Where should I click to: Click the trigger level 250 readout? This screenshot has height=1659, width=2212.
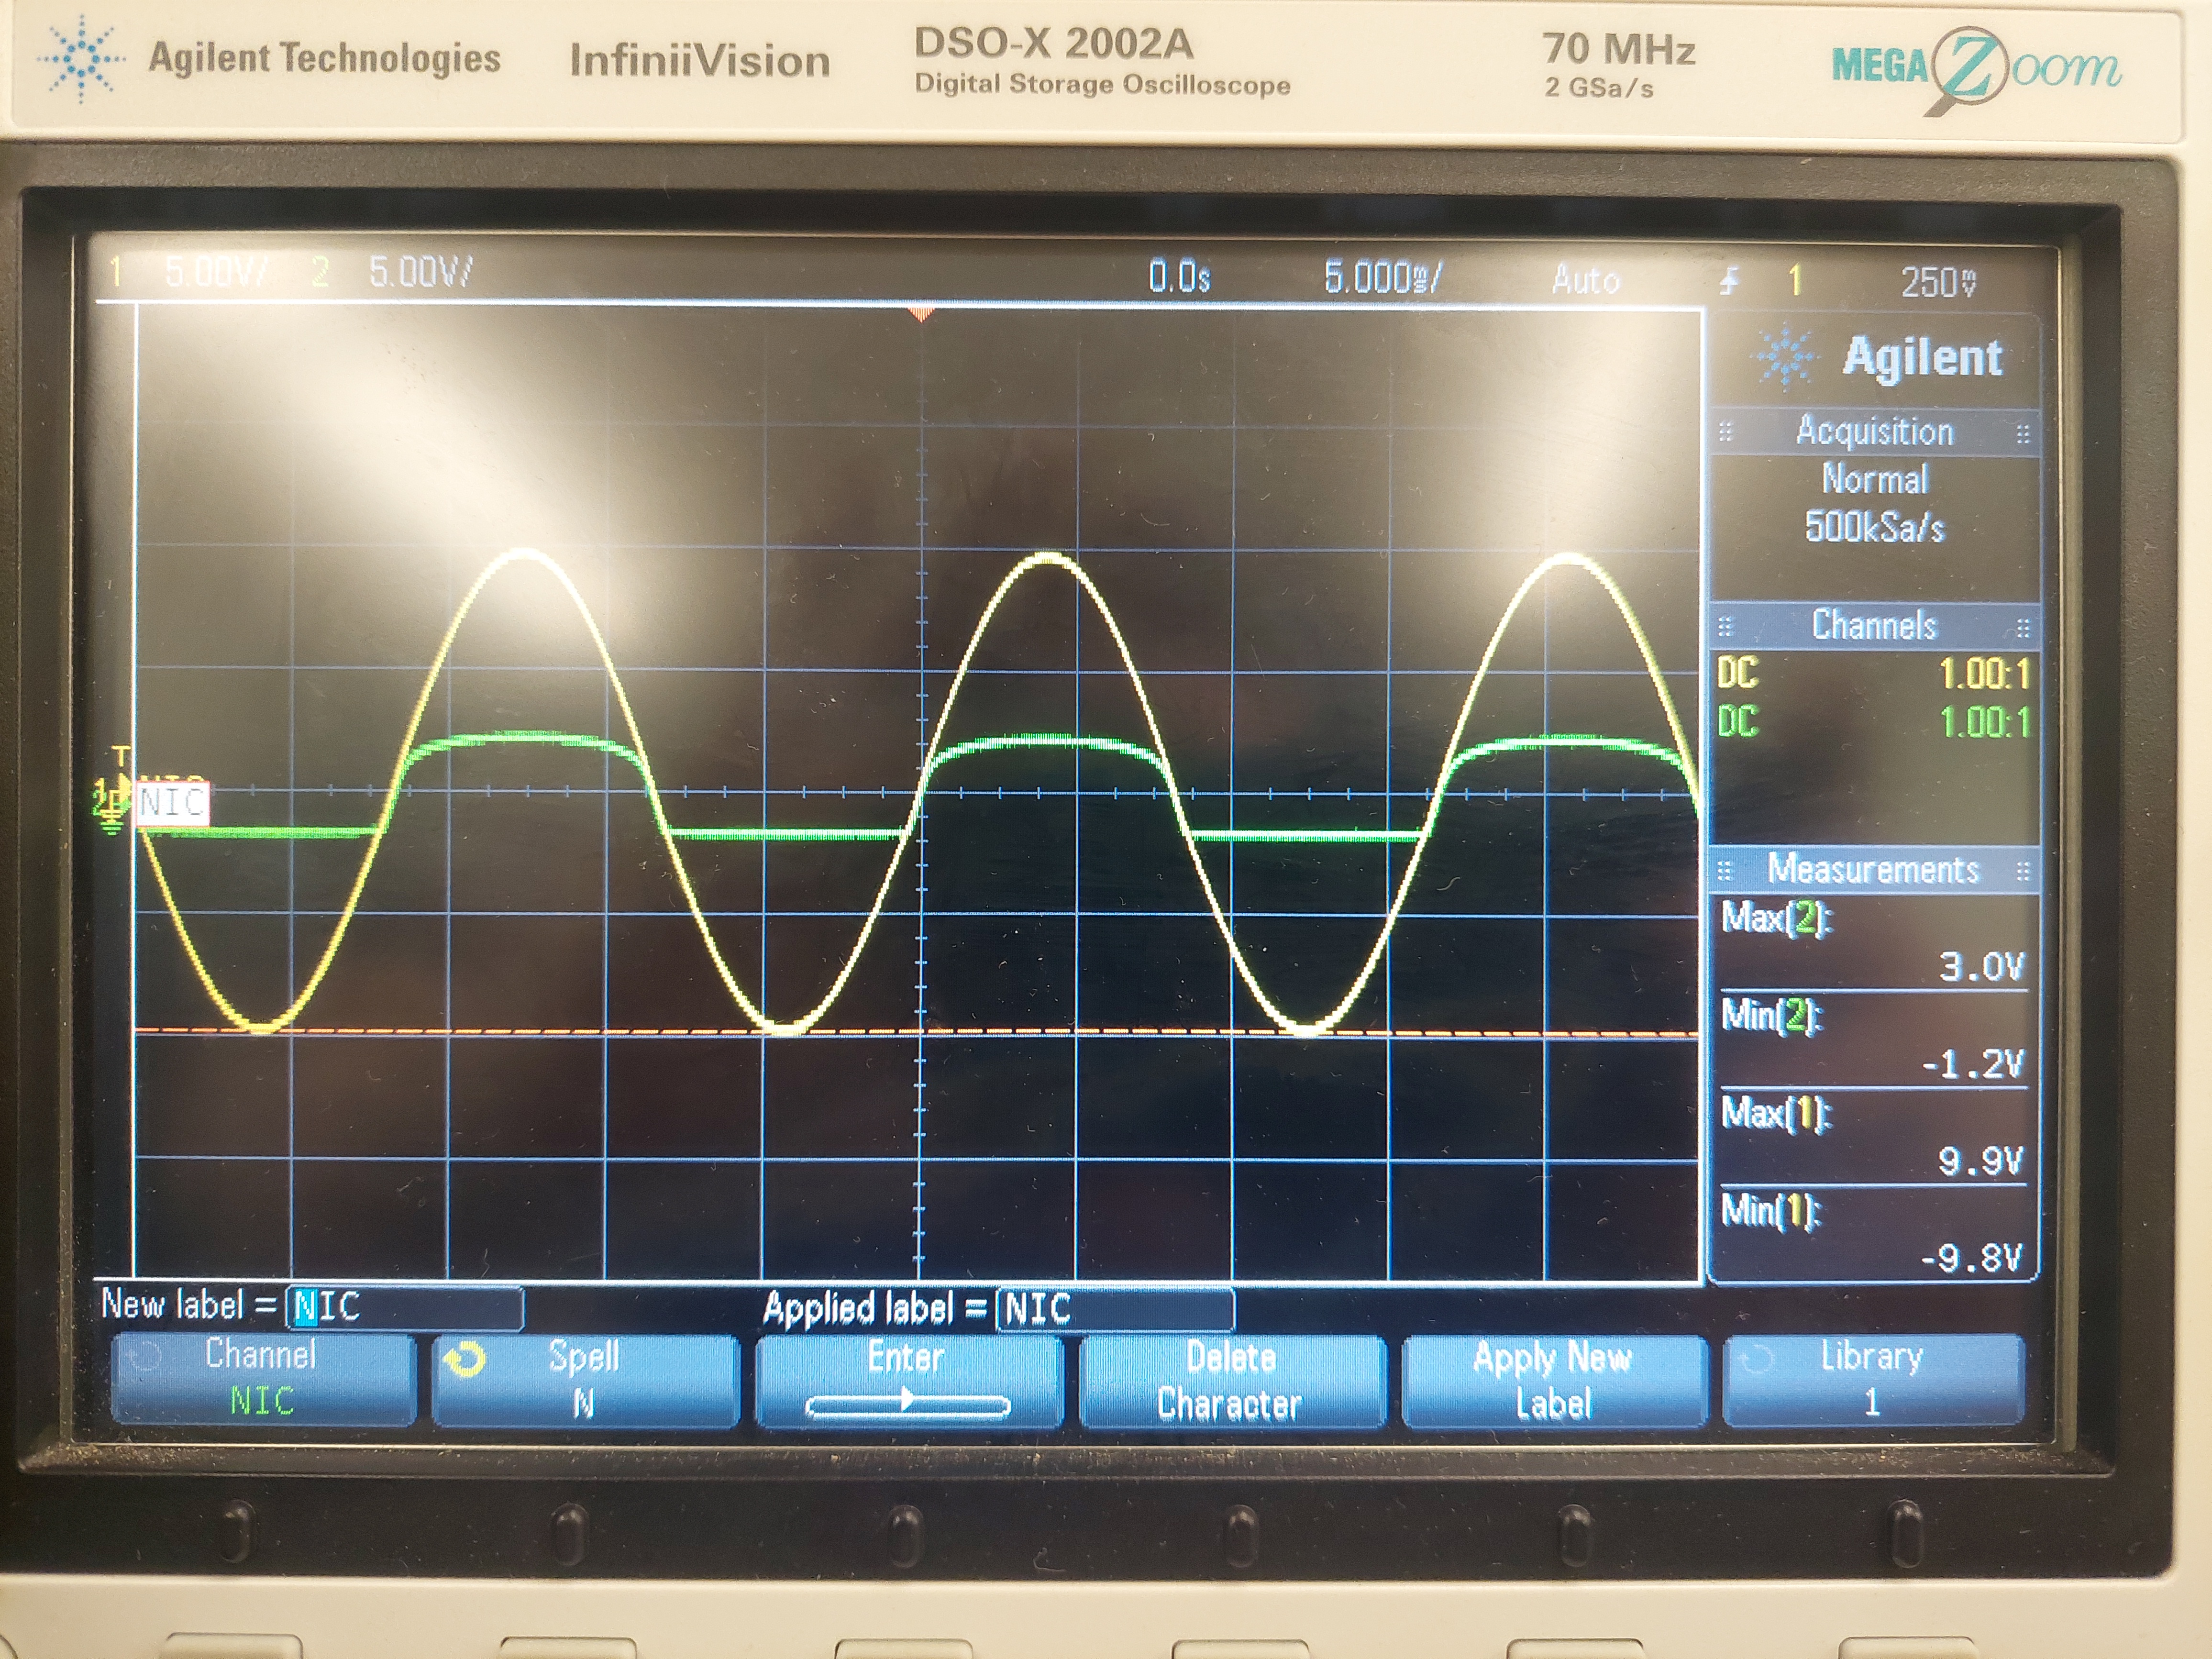[x=1939, y=283]
